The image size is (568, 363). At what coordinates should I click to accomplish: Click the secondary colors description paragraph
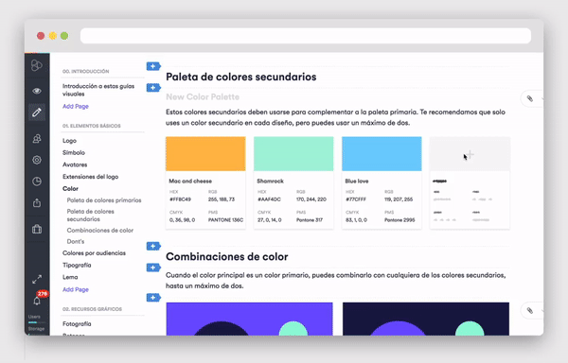tap(335, 117)
